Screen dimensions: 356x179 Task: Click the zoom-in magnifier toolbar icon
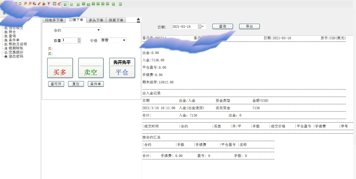[25, 4]
